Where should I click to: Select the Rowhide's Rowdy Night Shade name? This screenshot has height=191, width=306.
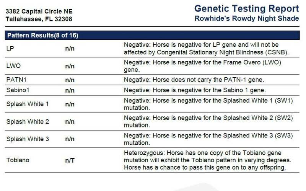247,18
